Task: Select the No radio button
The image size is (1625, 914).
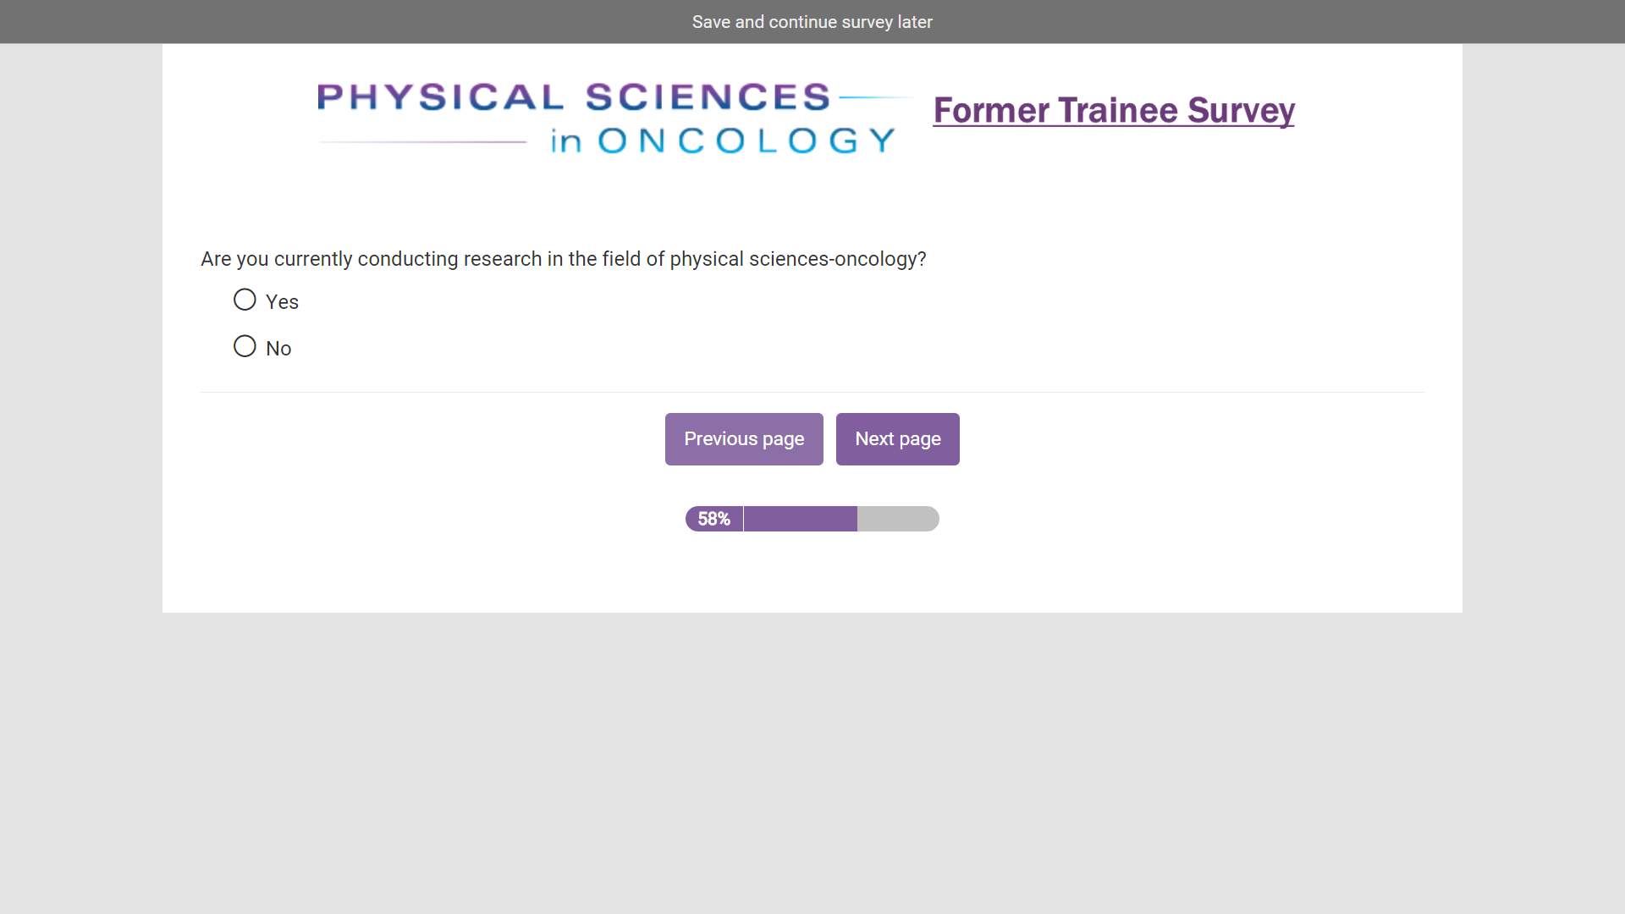Action: [x=245, y=346]
